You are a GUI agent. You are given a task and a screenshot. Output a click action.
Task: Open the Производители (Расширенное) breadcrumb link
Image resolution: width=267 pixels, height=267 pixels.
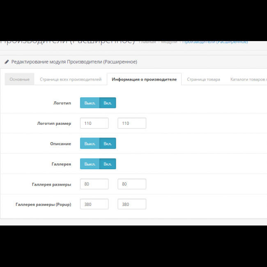click(x=215, y=41)
